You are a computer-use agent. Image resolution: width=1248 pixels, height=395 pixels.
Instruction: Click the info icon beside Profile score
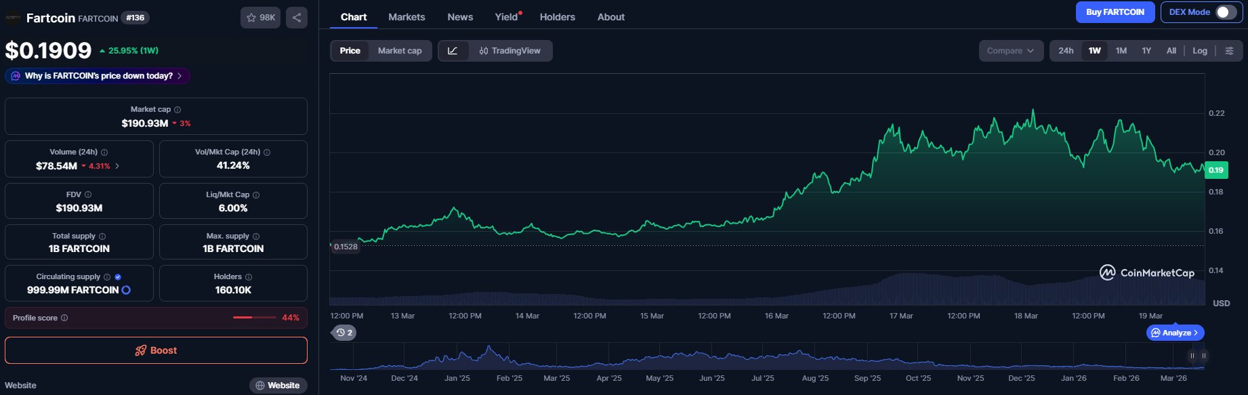click(x=64, y=318)
